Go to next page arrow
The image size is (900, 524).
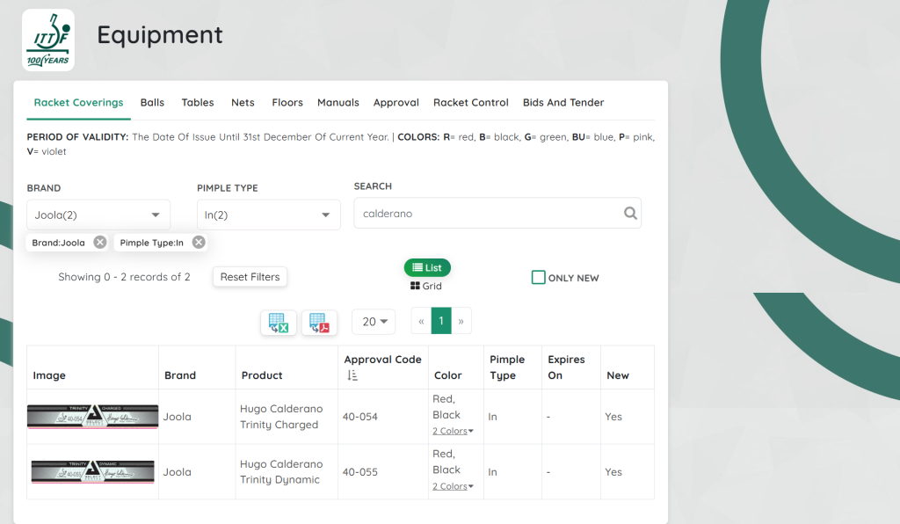(x=461, y=322)
